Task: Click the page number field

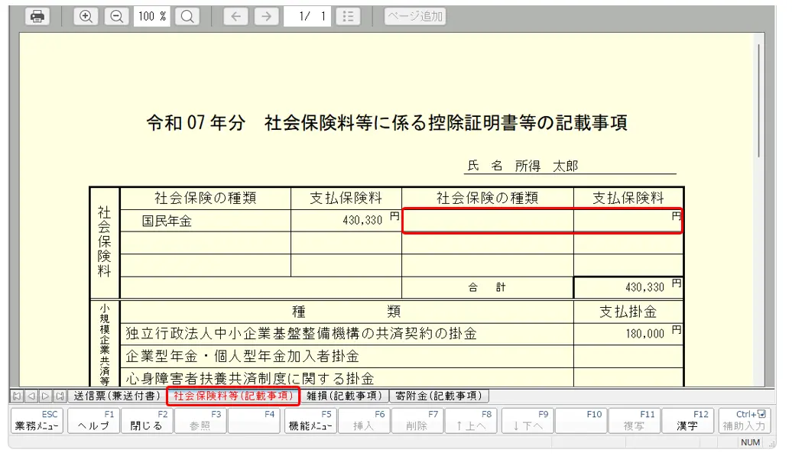Action: pos(308,17)
